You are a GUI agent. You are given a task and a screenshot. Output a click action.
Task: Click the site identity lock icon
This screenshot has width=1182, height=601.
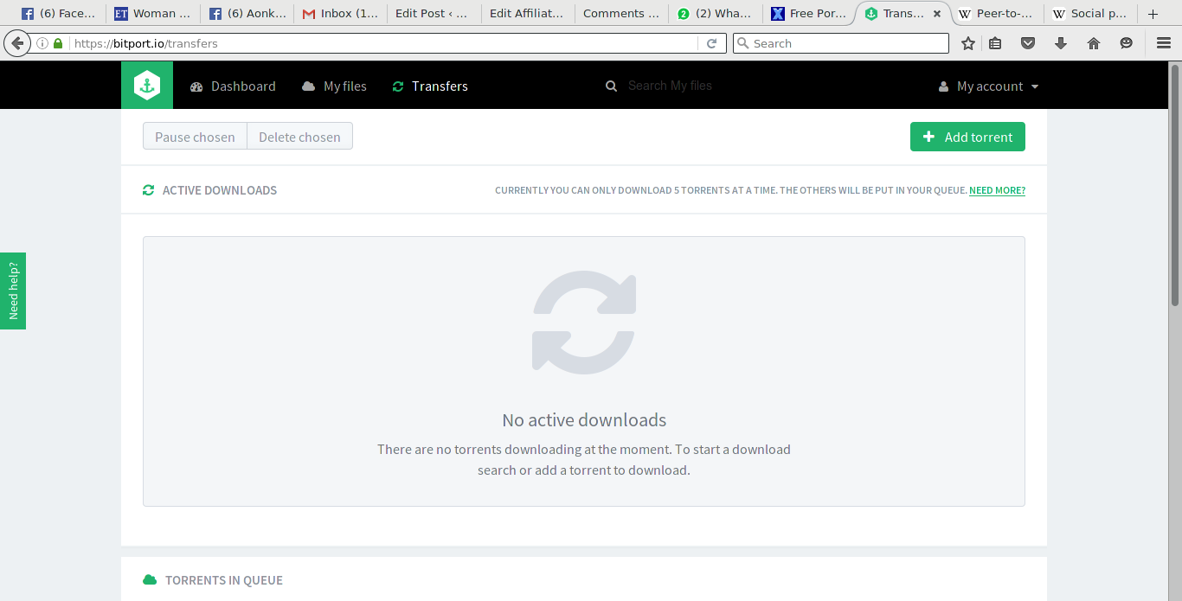[58, 43]
